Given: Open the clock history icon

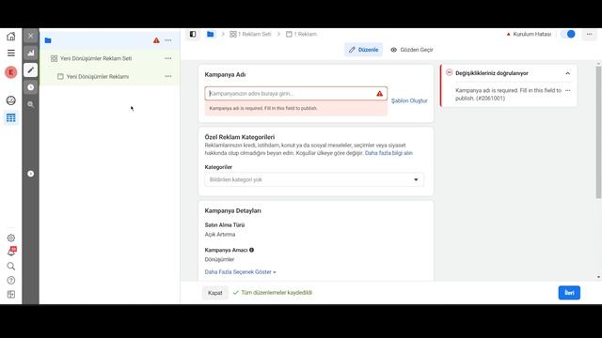Looking at the screenshot, I should tap(31, 87).
